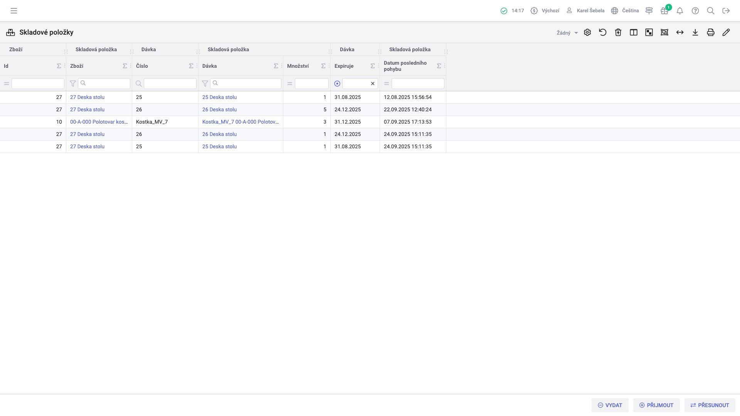Click the two-column layout icon

click(633, 32)
